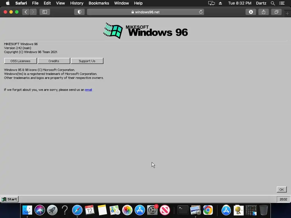Screen dimensions: 291x218
Task: Open Finder from the Dock
Action: (27, 210)
